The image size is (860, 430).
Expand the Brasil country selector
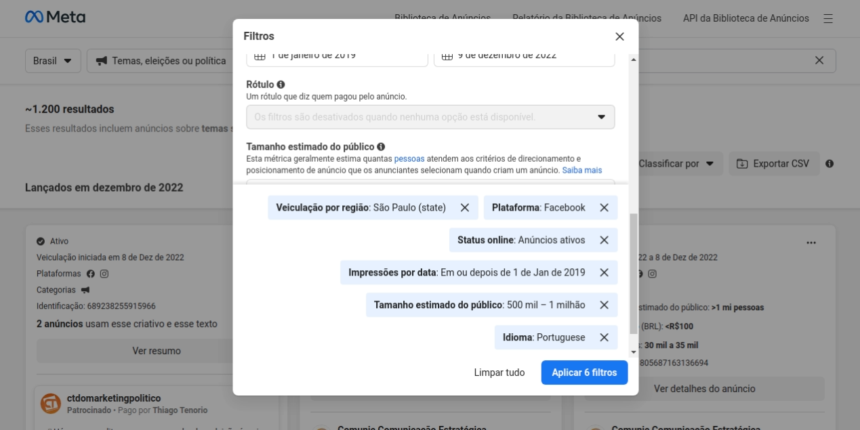(x=53, y=61)
